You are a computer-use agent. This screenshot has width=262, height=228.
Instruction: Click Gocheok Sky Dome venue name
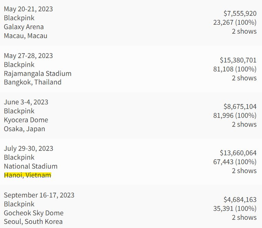pos(34,213)
